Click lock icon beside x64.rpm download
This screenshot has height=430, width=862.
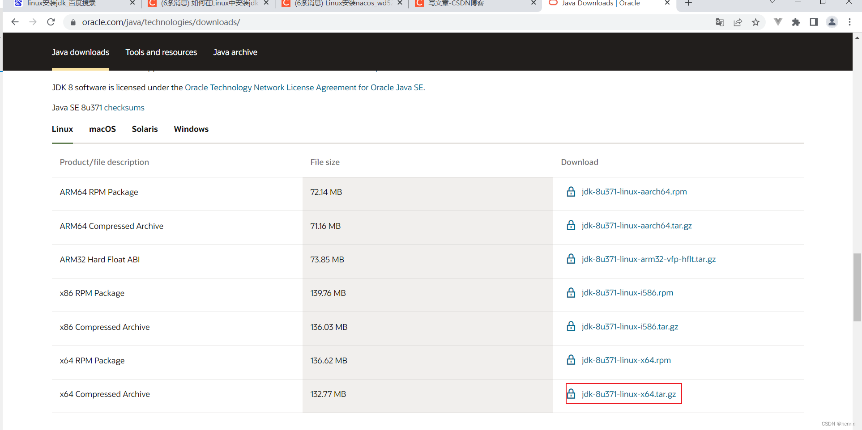tap(571, 360)
